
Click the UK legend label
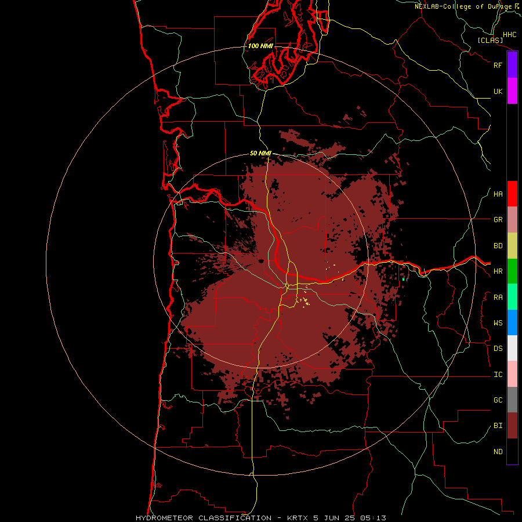[498, 91]
